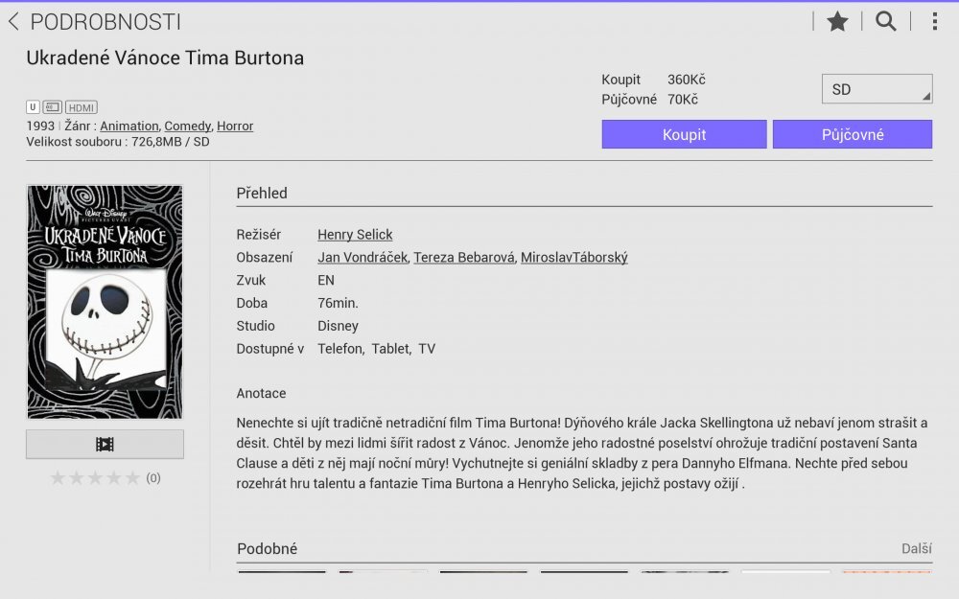Click the U rating badge
959x599 pixels.
pos(33,107)
